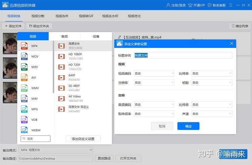Select the MPG format icon
This screenshot has height=165, width=252.
click(x=24, y=109)
